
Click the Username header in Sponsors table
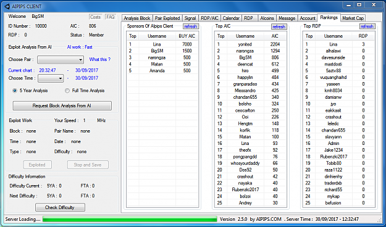(157, 36)
